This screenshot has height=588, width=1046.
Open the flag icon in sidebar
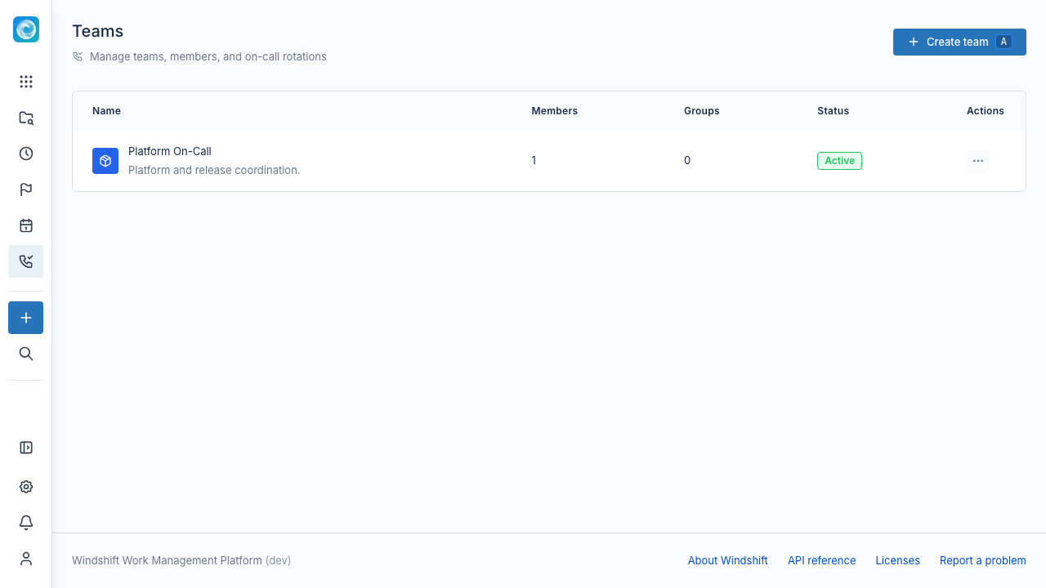tap(26, 189)
